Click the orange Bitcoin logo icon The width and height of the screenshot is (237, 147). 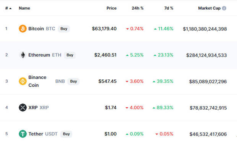(23, 29)
